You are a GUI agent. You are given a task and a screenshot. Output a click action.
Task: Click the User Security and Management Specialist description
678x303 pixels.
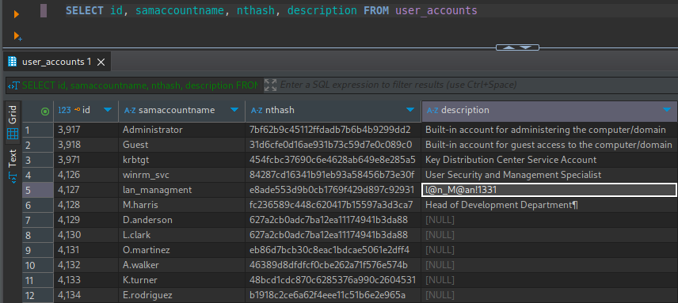tap(550, 175)
